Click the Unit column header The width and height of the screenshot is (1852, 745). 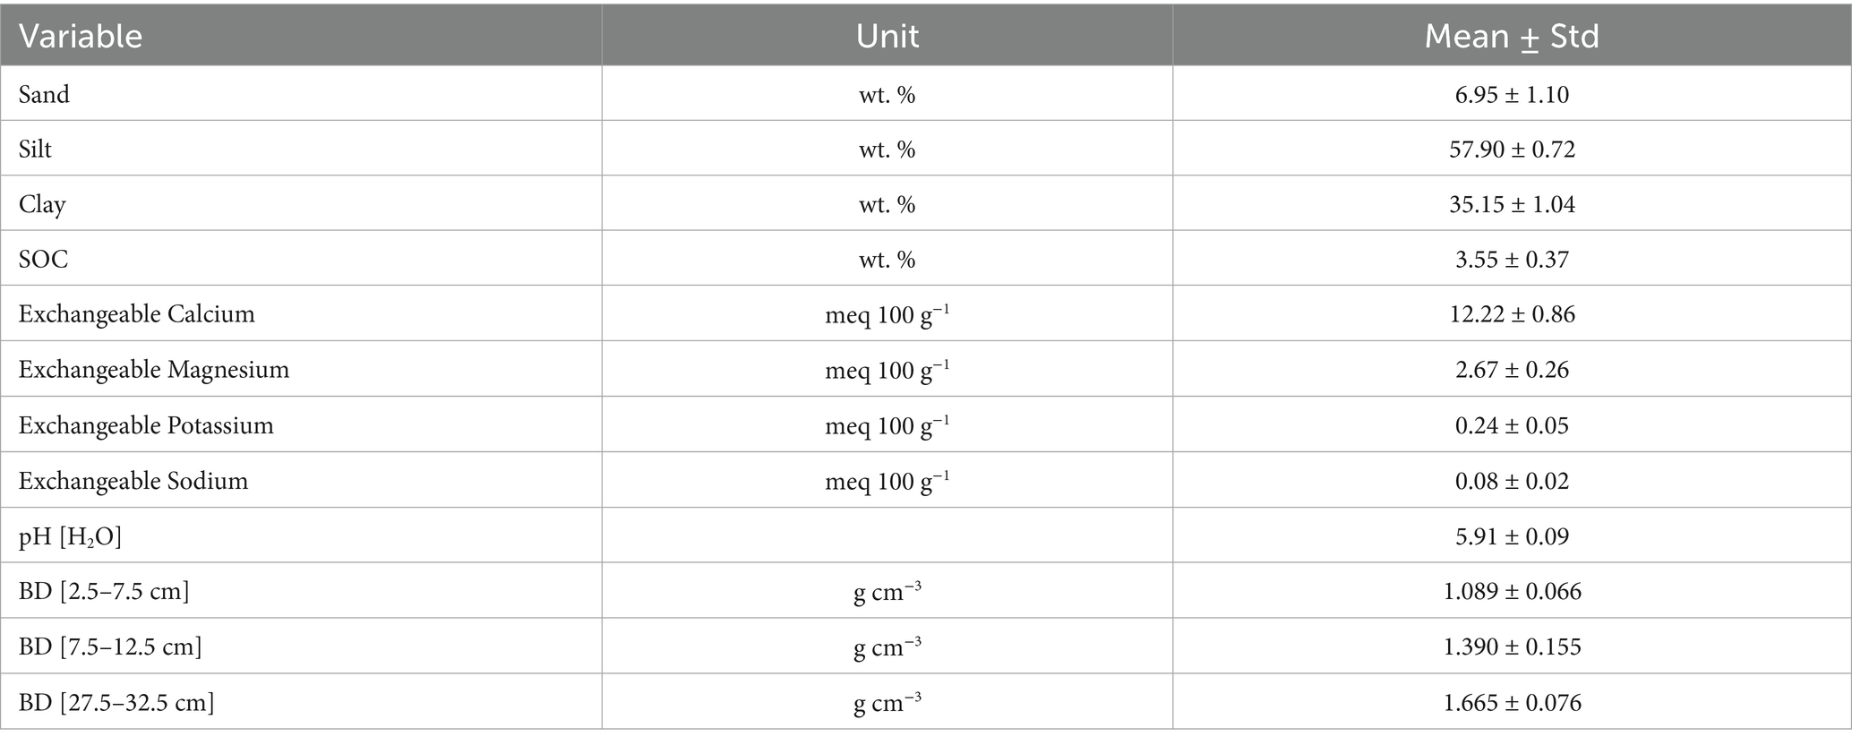pyautogui.click(x=887, y=36)
